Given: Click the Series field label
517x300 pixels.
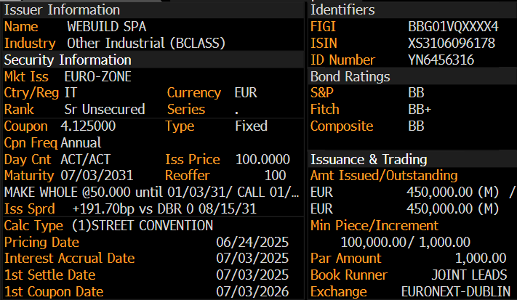Looking at the screenshot, I should [x=186, y=110].
